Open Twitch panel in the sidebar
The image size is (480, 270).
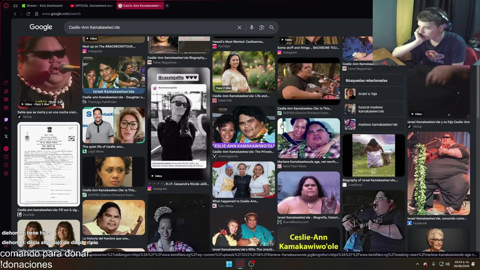point(6,120)
